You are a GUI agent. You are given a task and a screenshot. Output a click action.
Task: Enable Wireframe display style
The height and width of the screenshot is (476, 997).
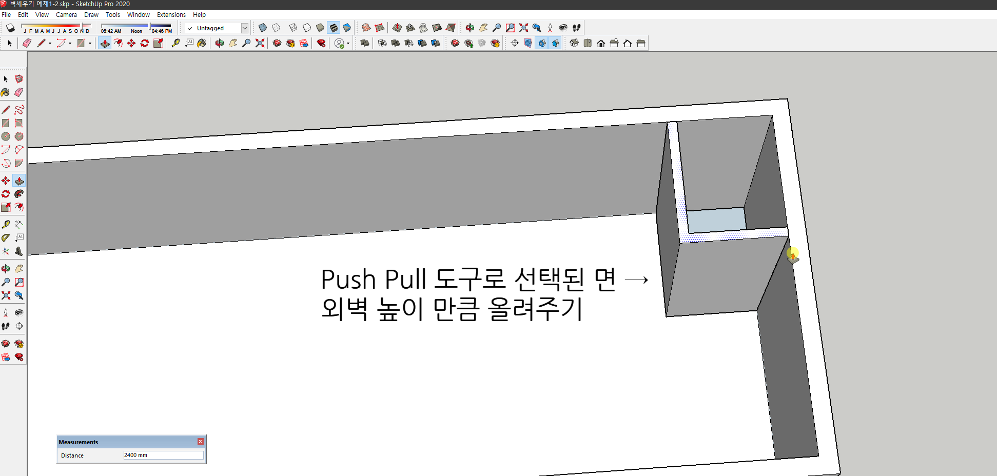pos(292,28)
